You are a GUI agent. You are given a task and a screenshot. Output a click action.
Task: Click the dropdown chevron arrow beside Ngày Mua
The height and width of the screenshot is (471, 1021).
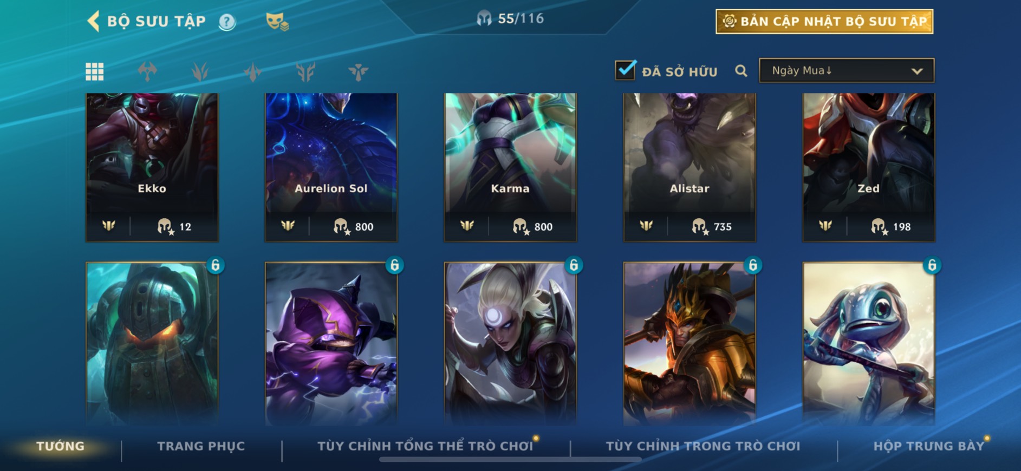click(916, 71)
